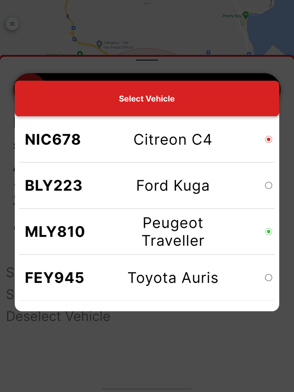Viewport: 294px width, 392px height.
Task: Tap the Deselect Vehicle option
Action: [58, 316]
